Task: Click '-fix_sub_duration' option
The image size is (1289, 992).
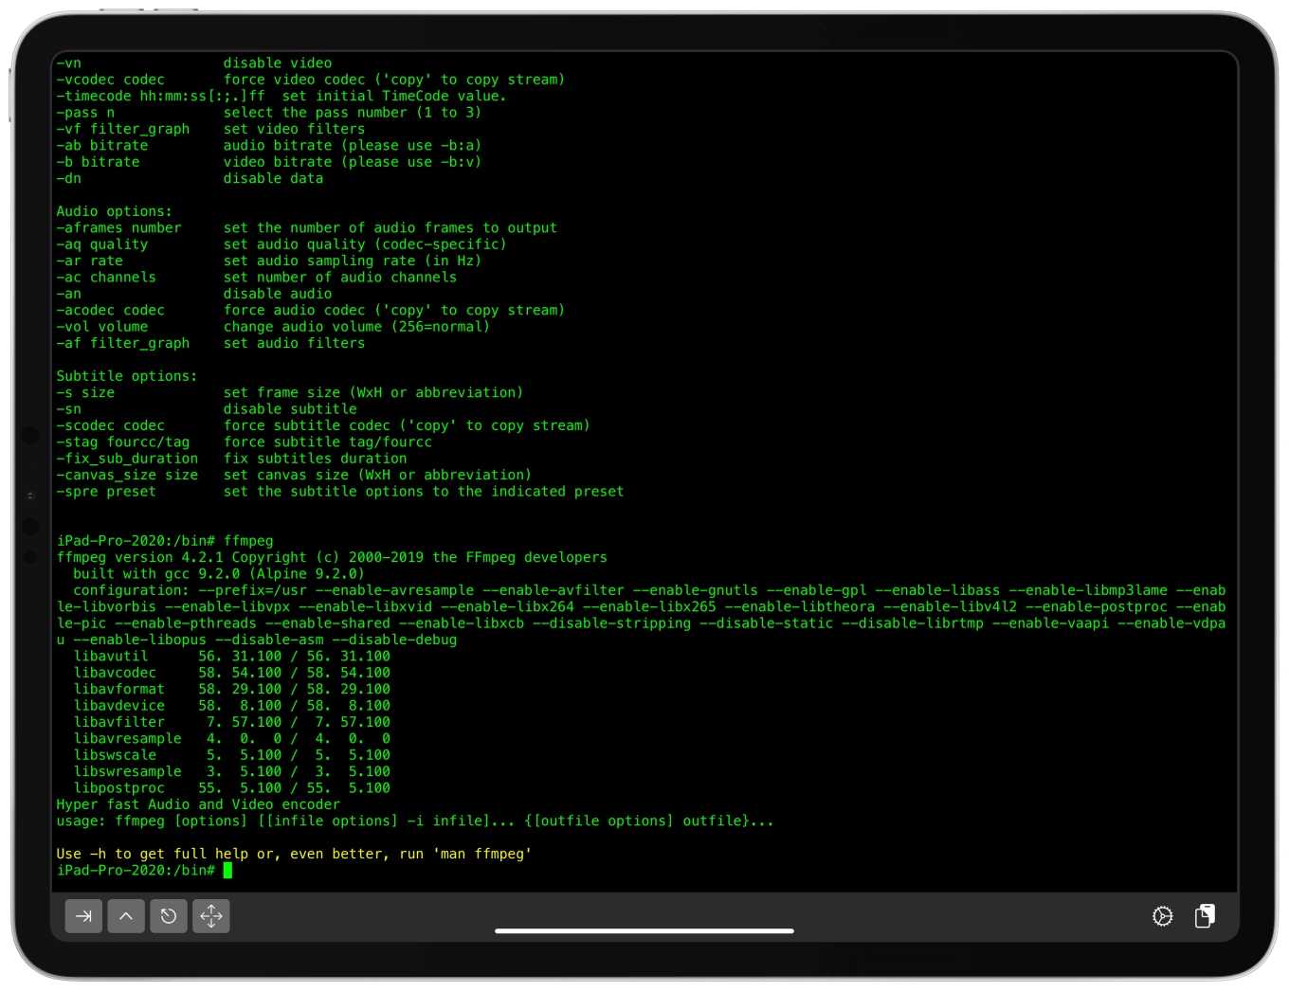Action: tap(127, 459)
